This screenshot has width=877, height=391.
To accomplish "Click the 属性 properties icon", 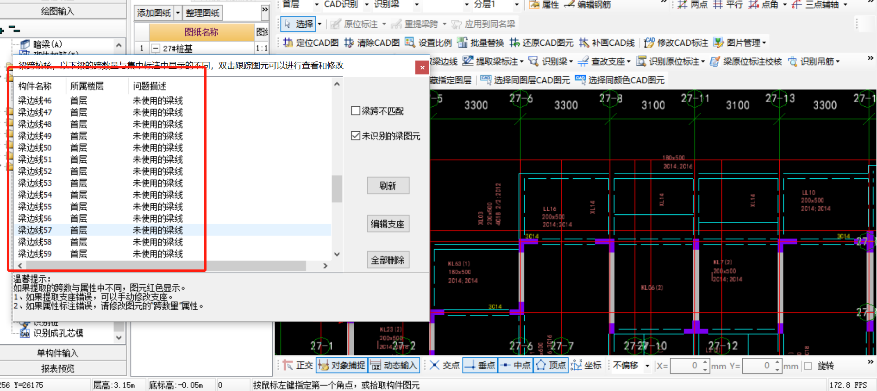I will coord(534,4).
